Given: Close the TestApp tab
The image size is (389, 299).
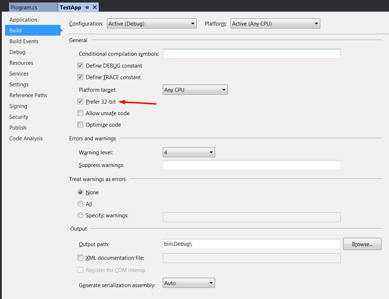Looking at the screenshot, I should click(94, 7).
